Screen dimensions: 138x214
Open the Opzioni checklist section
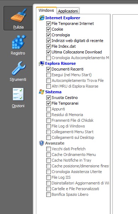18,98
